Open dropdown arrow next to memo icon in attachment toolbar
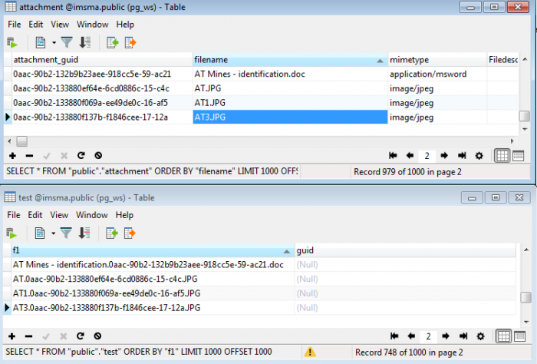This screenshot has width=537, height=364. (54, 43)
